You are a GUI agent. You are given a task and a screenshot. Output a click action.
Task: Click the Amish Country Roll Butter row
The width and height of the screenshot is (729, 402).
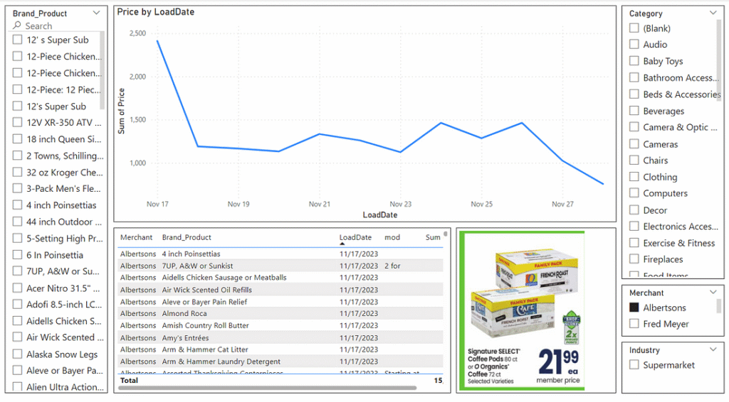coord(280,325)
